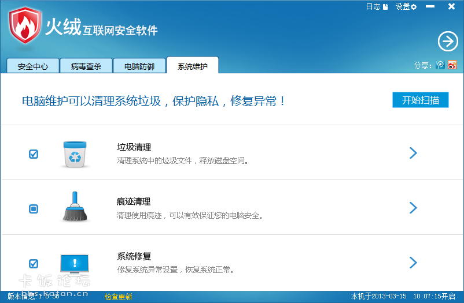Screen dimensions: 464x303
Task: Share via the red Sina Weibo icon
Action: click(452, 65)
